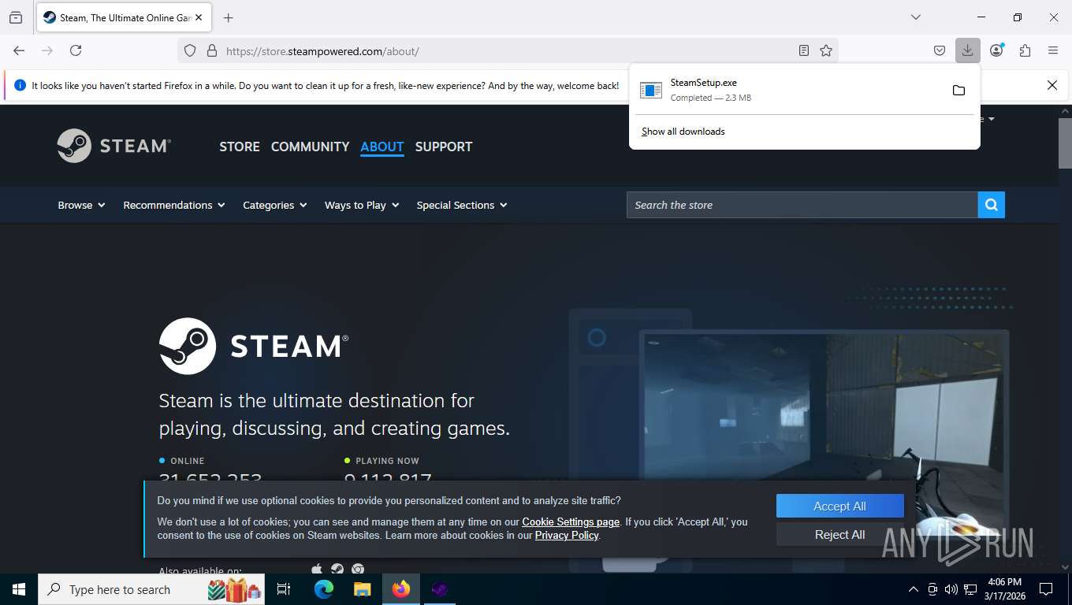Open the STORE menu item
Image resolution: width=1072 pixels, height=605 pixels.
pos(240,147)
